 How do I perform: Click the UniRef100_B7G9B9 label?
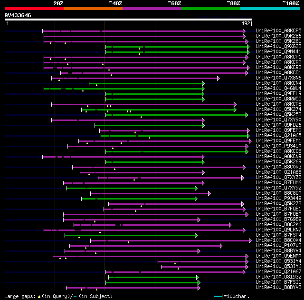point(278,220)
